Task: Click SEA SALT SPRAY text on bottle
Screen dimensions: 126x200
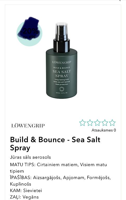Action: click(x=62, y=74)
